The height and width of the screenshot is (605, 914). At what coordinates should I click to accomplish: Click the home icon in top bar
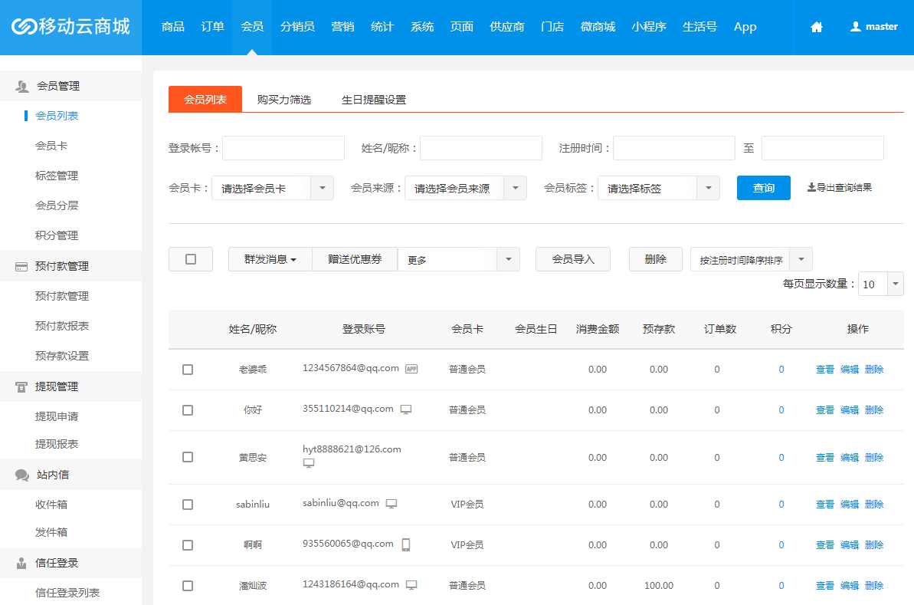click(816, 27)
